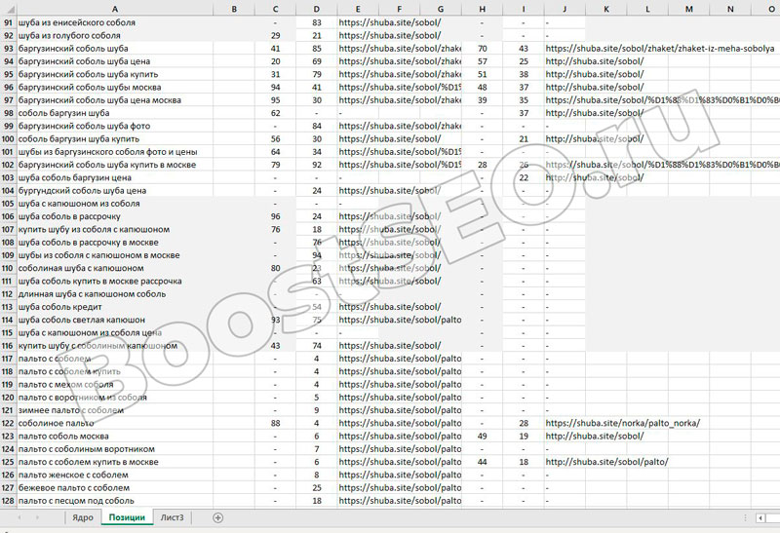This screenshot has width=780, height=533.
Task: Click value 88 in row 122 column C
Action: click(275, 423)
